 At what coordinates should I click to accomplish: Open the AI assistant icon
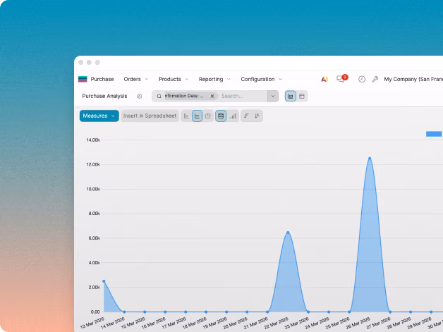(324, 80)
